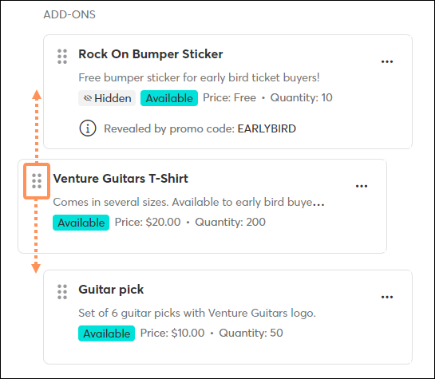Click Available badge on Guitar pick
435x379 pixels.
[x=106, y=334]
